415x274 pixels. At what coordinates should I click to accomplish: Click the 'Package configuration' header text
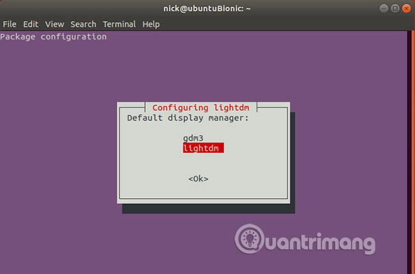point(54,37)
